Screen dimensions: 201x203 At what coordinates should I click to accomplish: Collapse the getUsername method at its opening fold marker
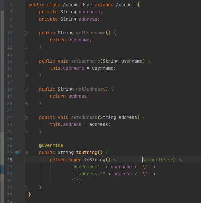(x=26, y=33)
